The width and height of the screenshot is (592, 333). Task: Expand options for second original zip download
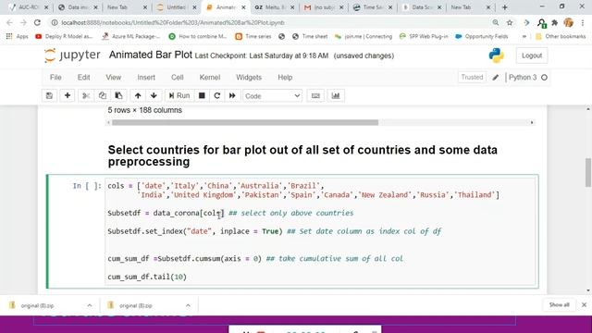coord(188,305)
